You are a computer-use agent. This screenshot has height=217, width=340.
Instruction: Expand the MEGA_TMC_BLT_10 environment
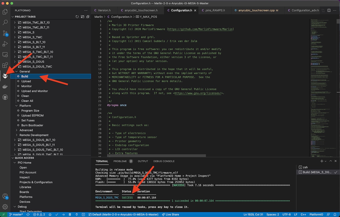[x=15, y=23]
